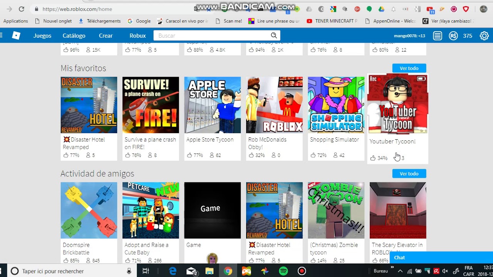493x277 pixels.
Task: Open the Shopping Simulator thumbnail
Action: 336,105
